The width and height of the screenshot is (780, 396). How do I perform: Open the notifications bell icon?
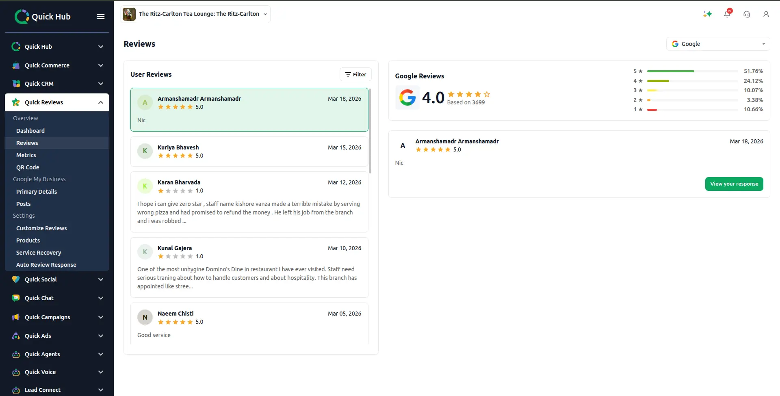(727, 14)
